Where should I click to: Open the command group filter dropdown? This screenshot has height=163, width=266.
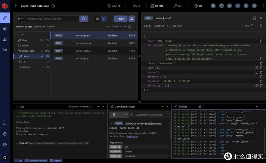[119, 115]
